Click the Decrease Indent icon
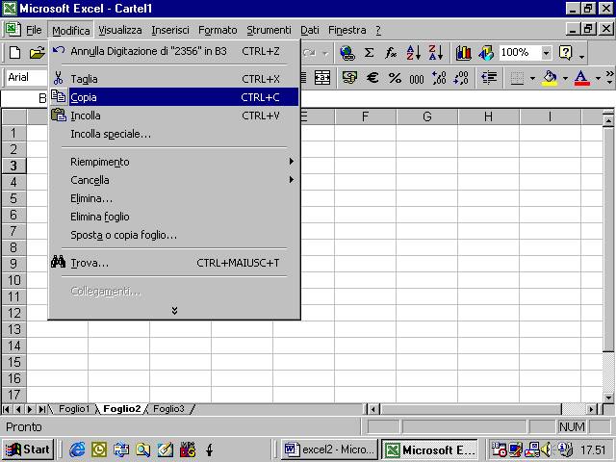 pos(489,78)
